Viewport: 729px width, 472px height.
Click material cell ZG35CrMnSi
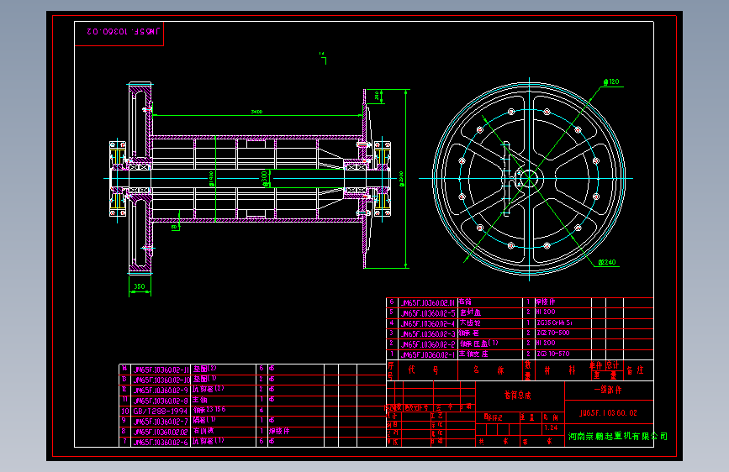[x=554, y=323]
